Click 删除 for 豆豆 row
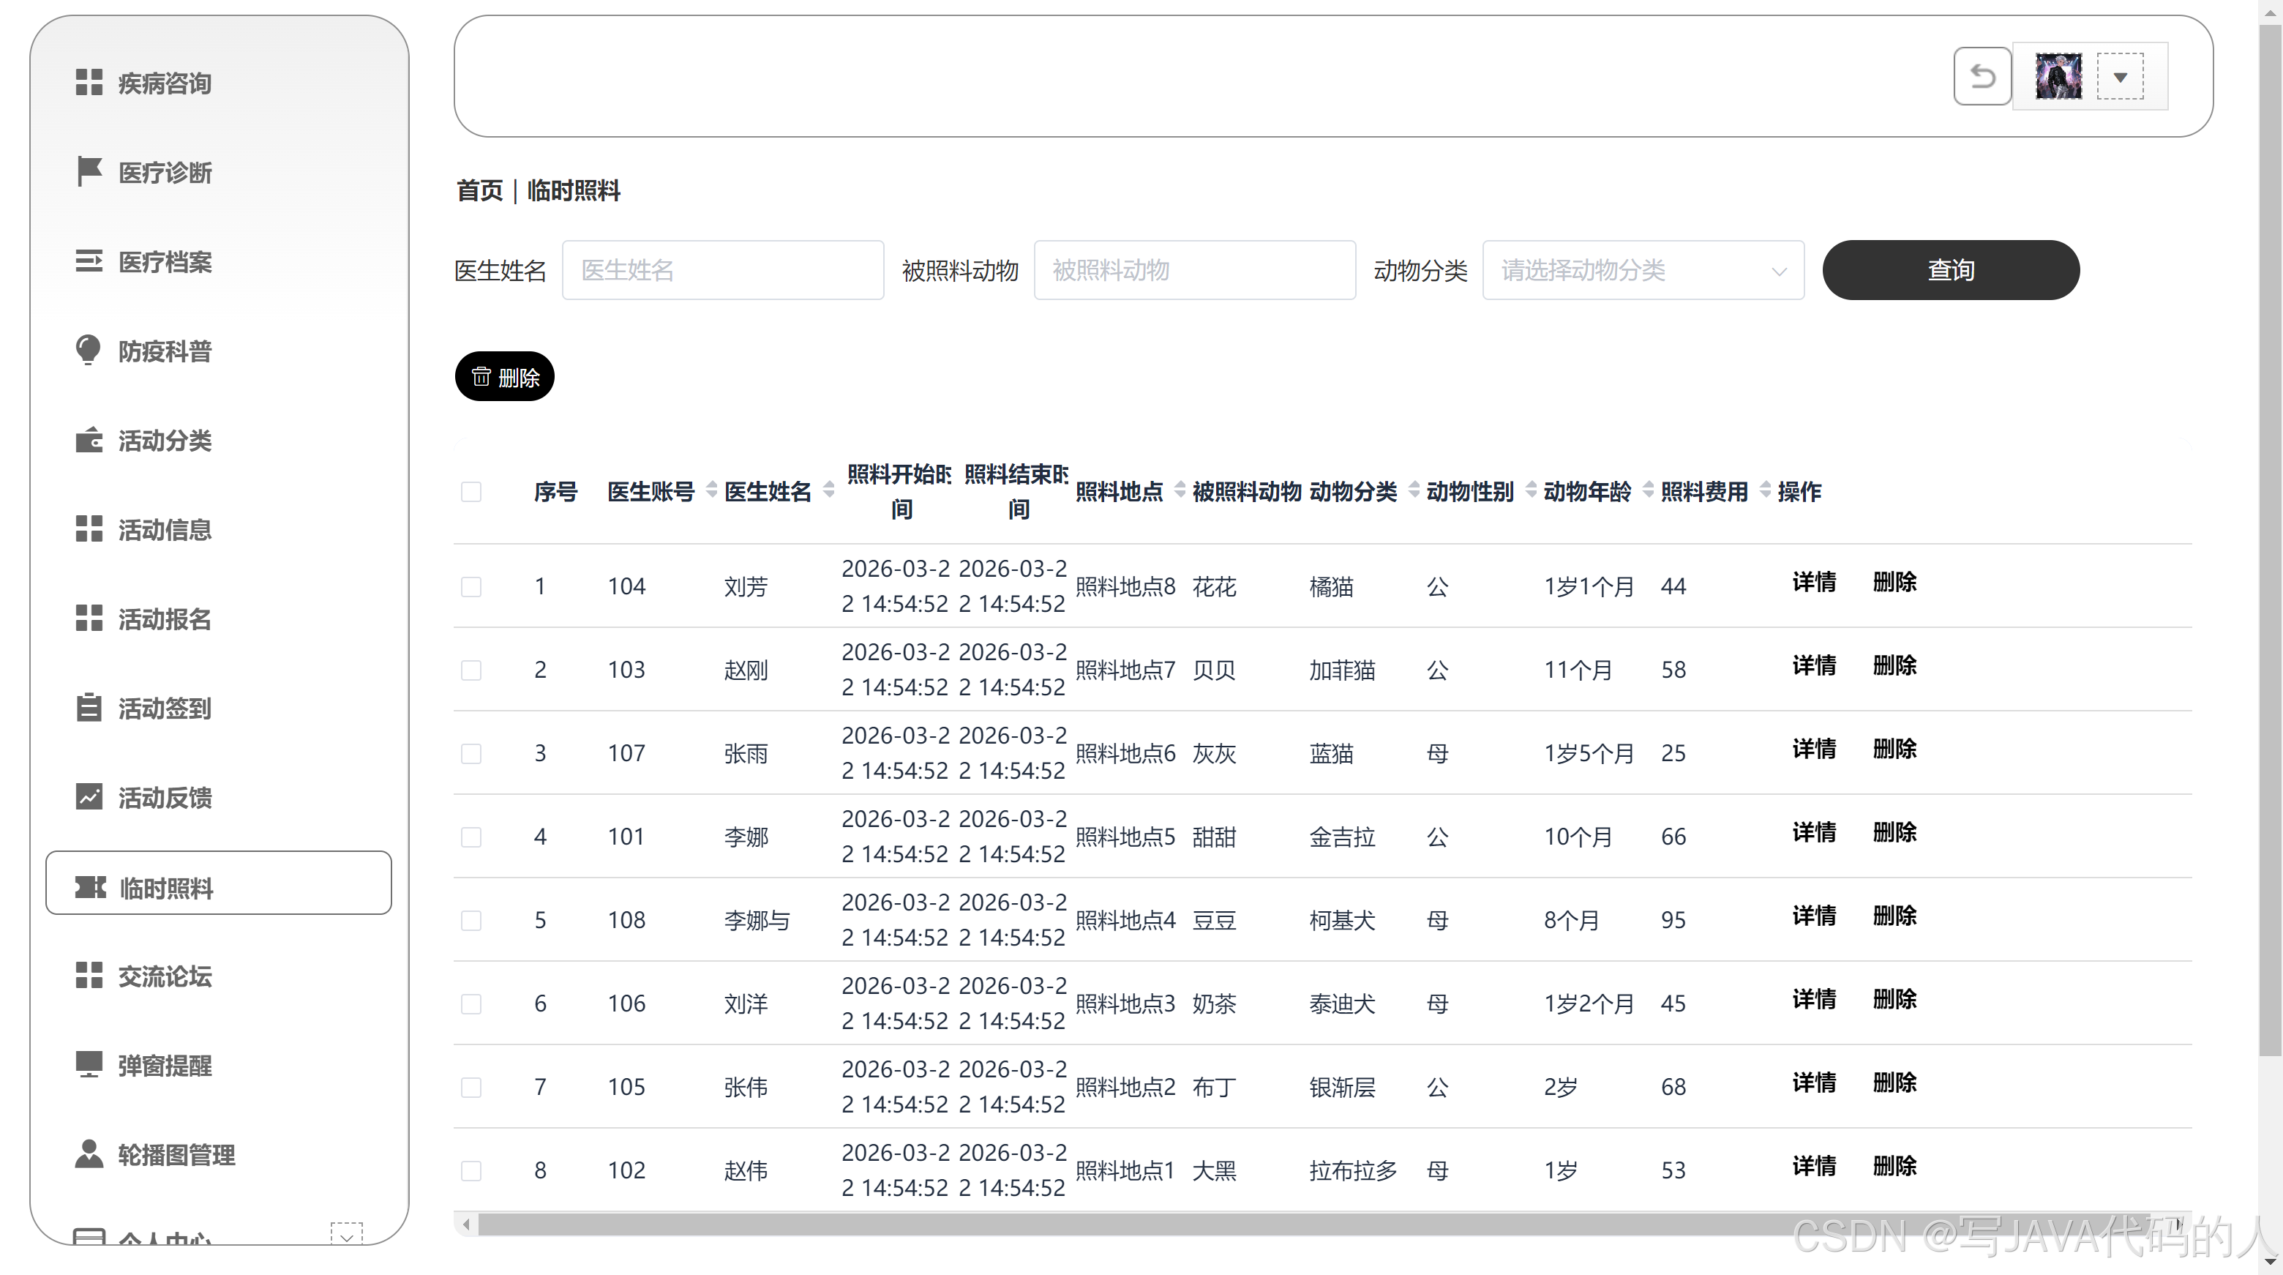2283x1275 pixels. pyautogui.click(x=1895, y=915)
